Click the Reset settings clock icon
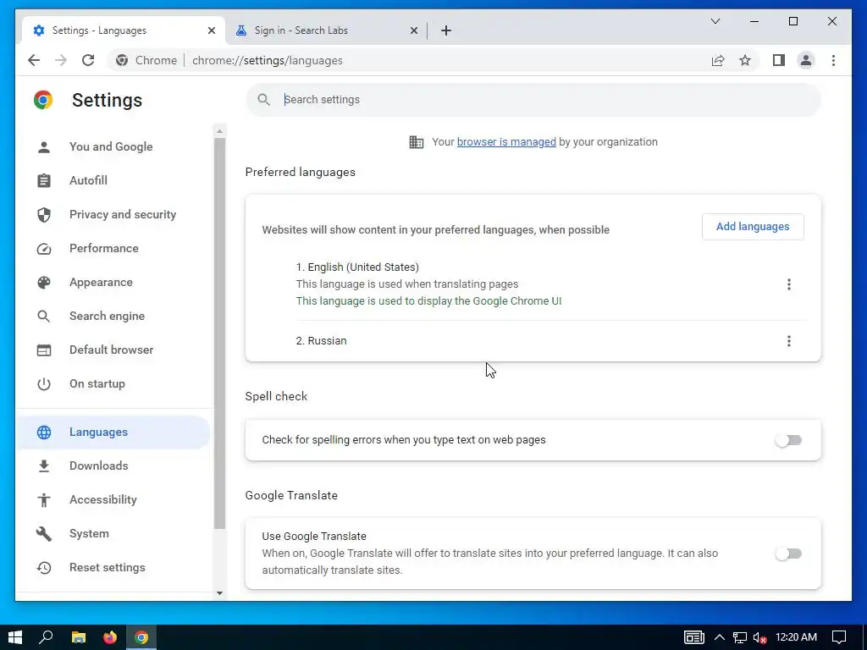Viewport: 867px width, 650px height. [44, 568]
